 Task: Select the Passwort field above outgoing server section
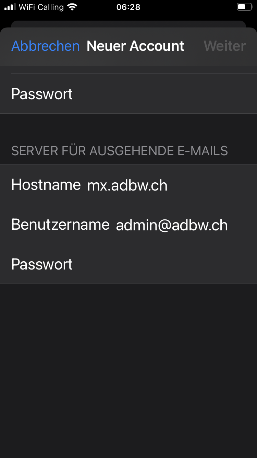(128, 94)
